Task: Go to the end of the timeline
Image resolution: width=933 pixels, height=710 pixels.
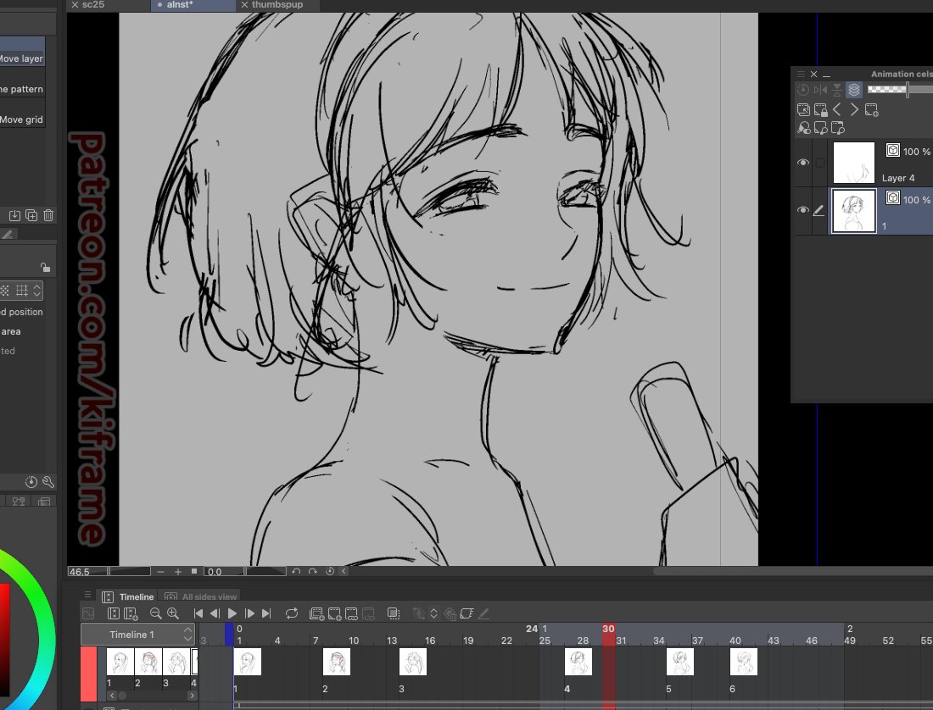Action: click(266, 613)
